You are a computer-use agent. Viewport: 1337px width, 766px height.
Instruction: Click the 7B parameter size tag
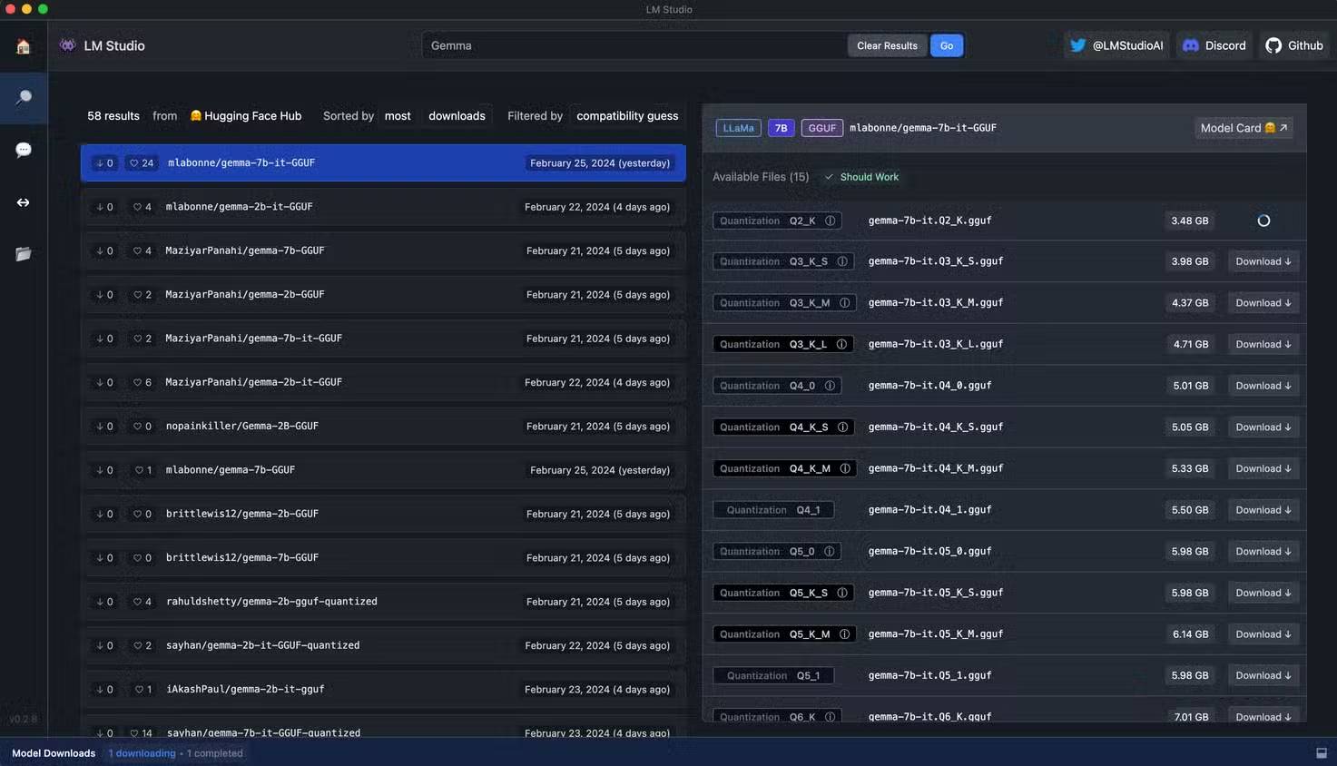781,128
